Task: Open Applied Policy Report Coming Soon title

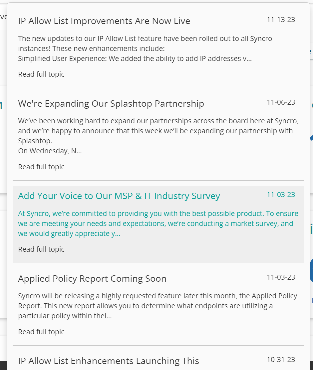Action: 92,279
